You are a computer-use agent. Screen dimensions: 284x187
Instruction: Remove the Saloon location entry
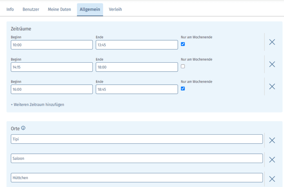(x=272, y=160)
